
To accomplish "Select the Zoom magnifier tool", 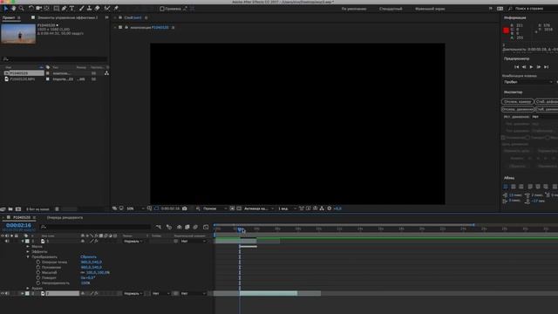I will [x=21, y=8].
